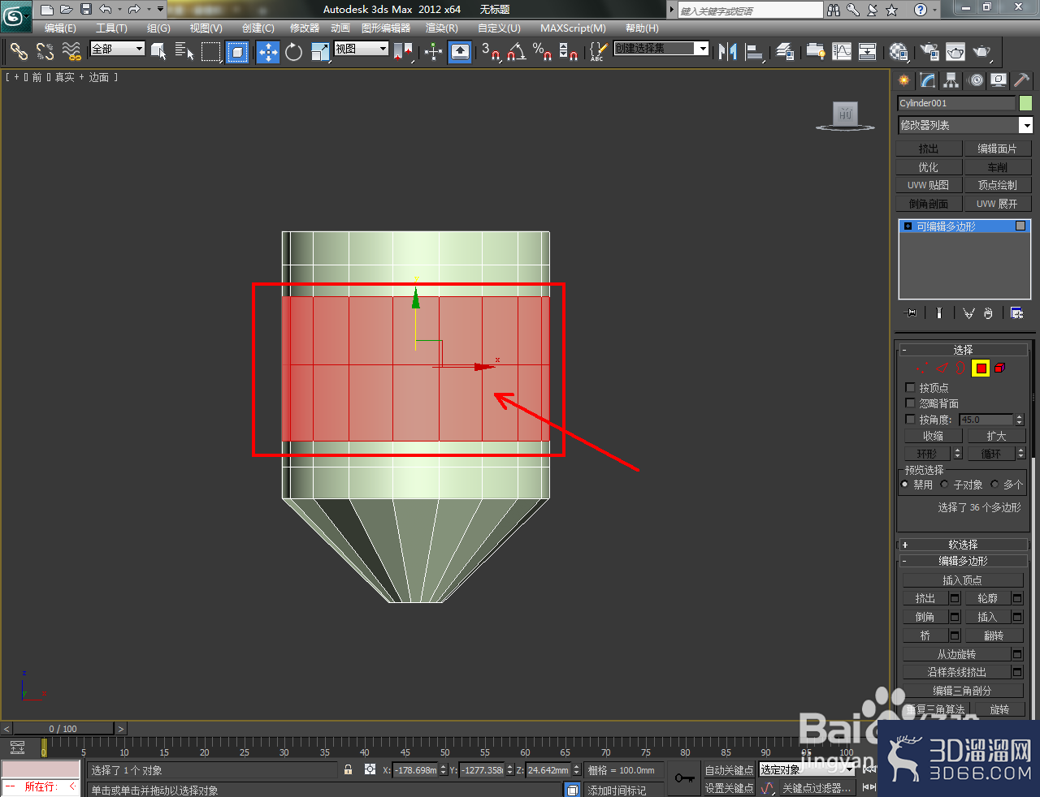Toggle the selection lock padlock
This screenshot has height=797, width=1040.
pos(348,769)
